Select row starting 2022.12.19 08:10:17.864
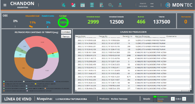Image resolution: width=195 pixels, height=104 pixels. [x=132, y=52]
